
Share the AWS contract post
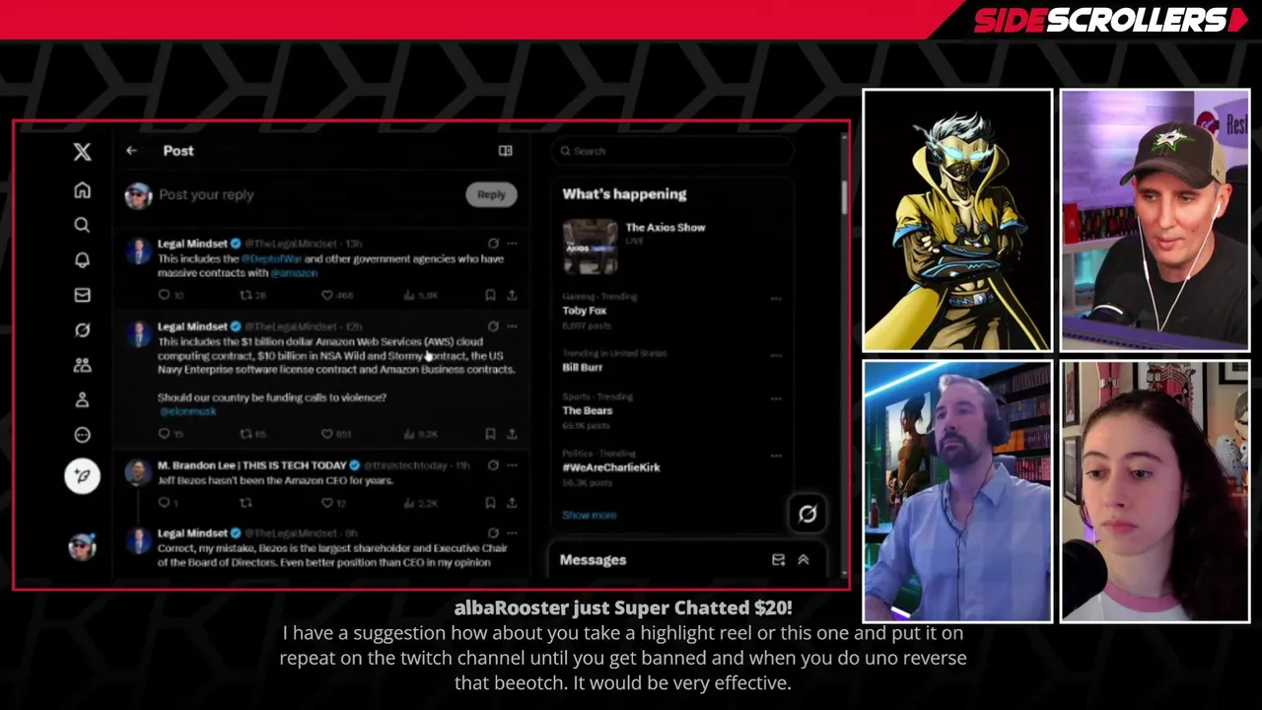(512, 434)
